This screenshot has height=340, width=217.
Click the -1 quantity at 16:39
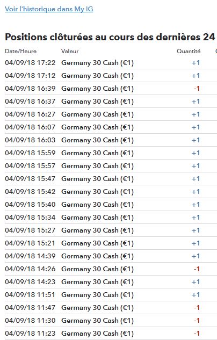(197, 89)
